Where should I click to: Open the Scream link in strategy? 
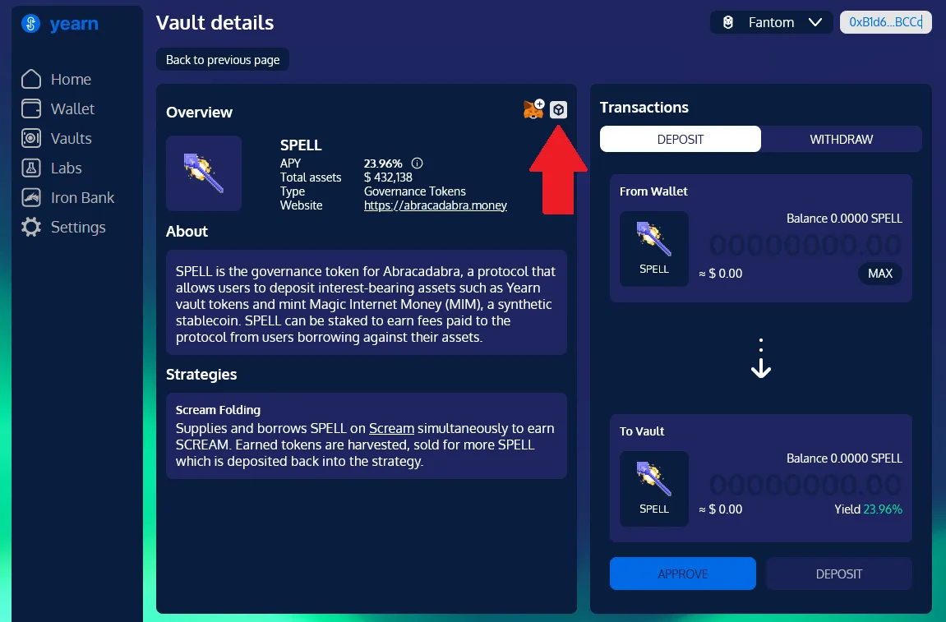pyautogui.click(x=391, y=428)
